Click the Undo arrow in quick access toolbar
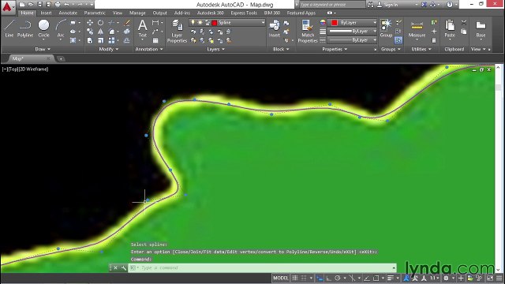The height and width of the screenshot is (284, 505). pyautogui.click(x=66, y=5)
